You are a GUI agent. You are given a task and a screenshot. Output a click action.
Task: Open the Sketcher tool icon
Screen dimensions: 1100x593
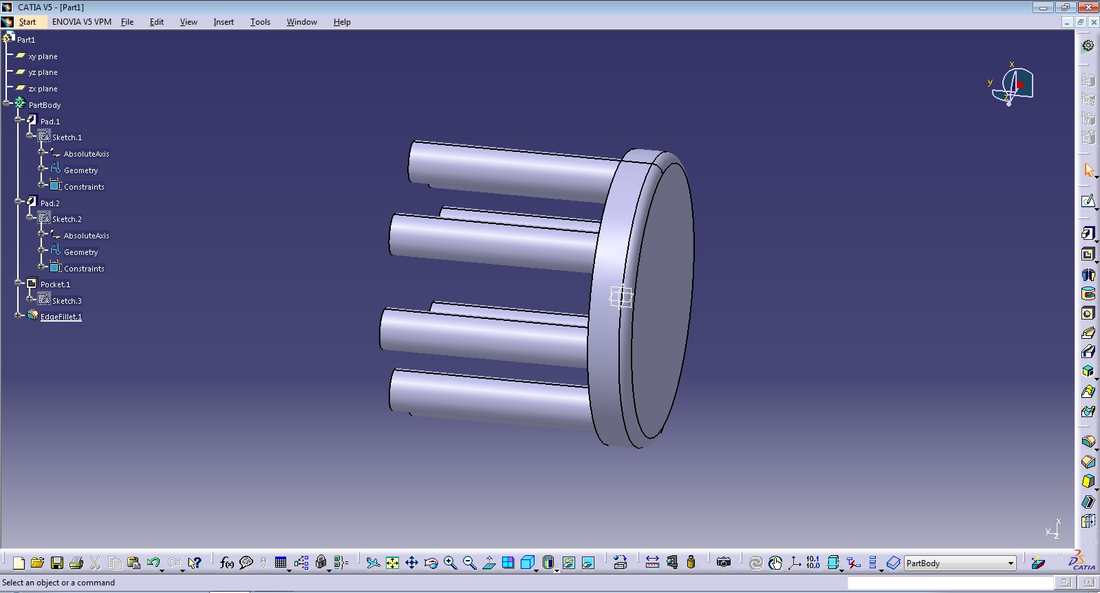click(x=1088, y=201)
